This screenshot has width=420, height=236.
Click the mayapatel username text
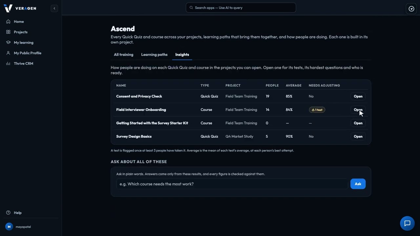point(23,227)
